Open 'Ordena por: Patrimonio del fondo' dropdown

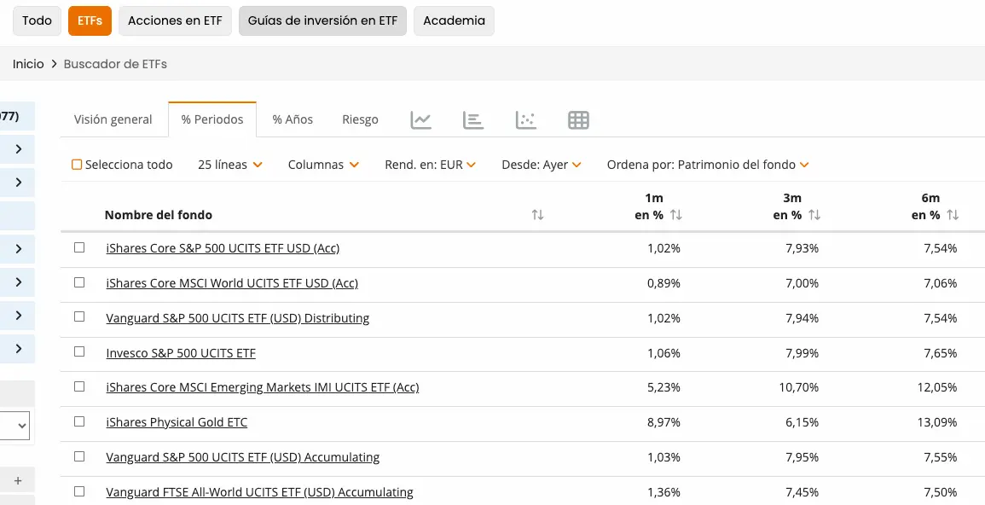pos(707,165)
